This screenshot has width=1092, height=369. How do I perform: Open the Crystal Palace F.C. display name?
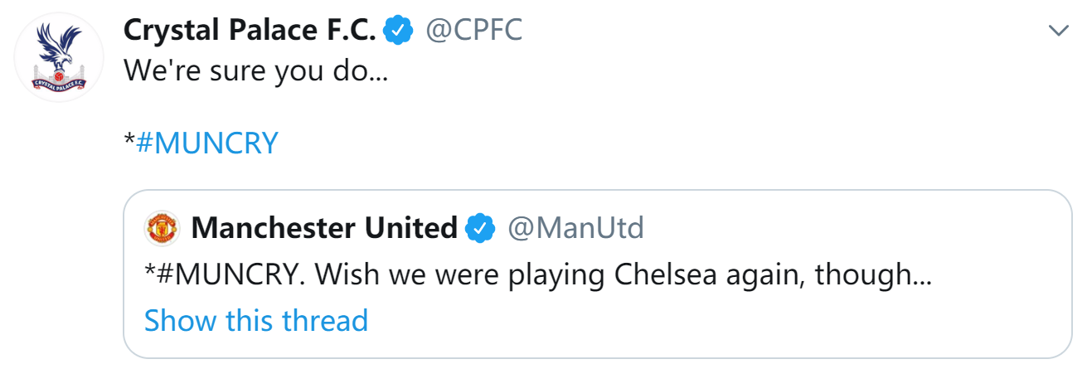pos(251,32)
